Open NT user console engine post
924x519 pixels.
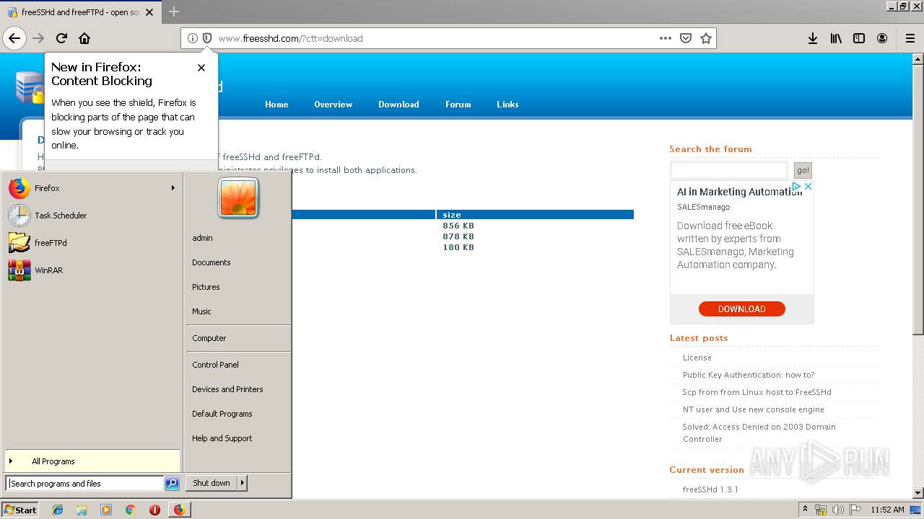(753, 409)
